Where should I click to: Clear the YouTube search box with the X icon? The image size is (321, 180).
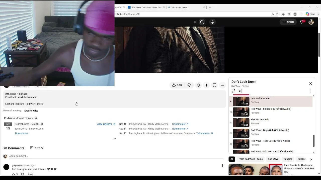(x=195, y=22)
